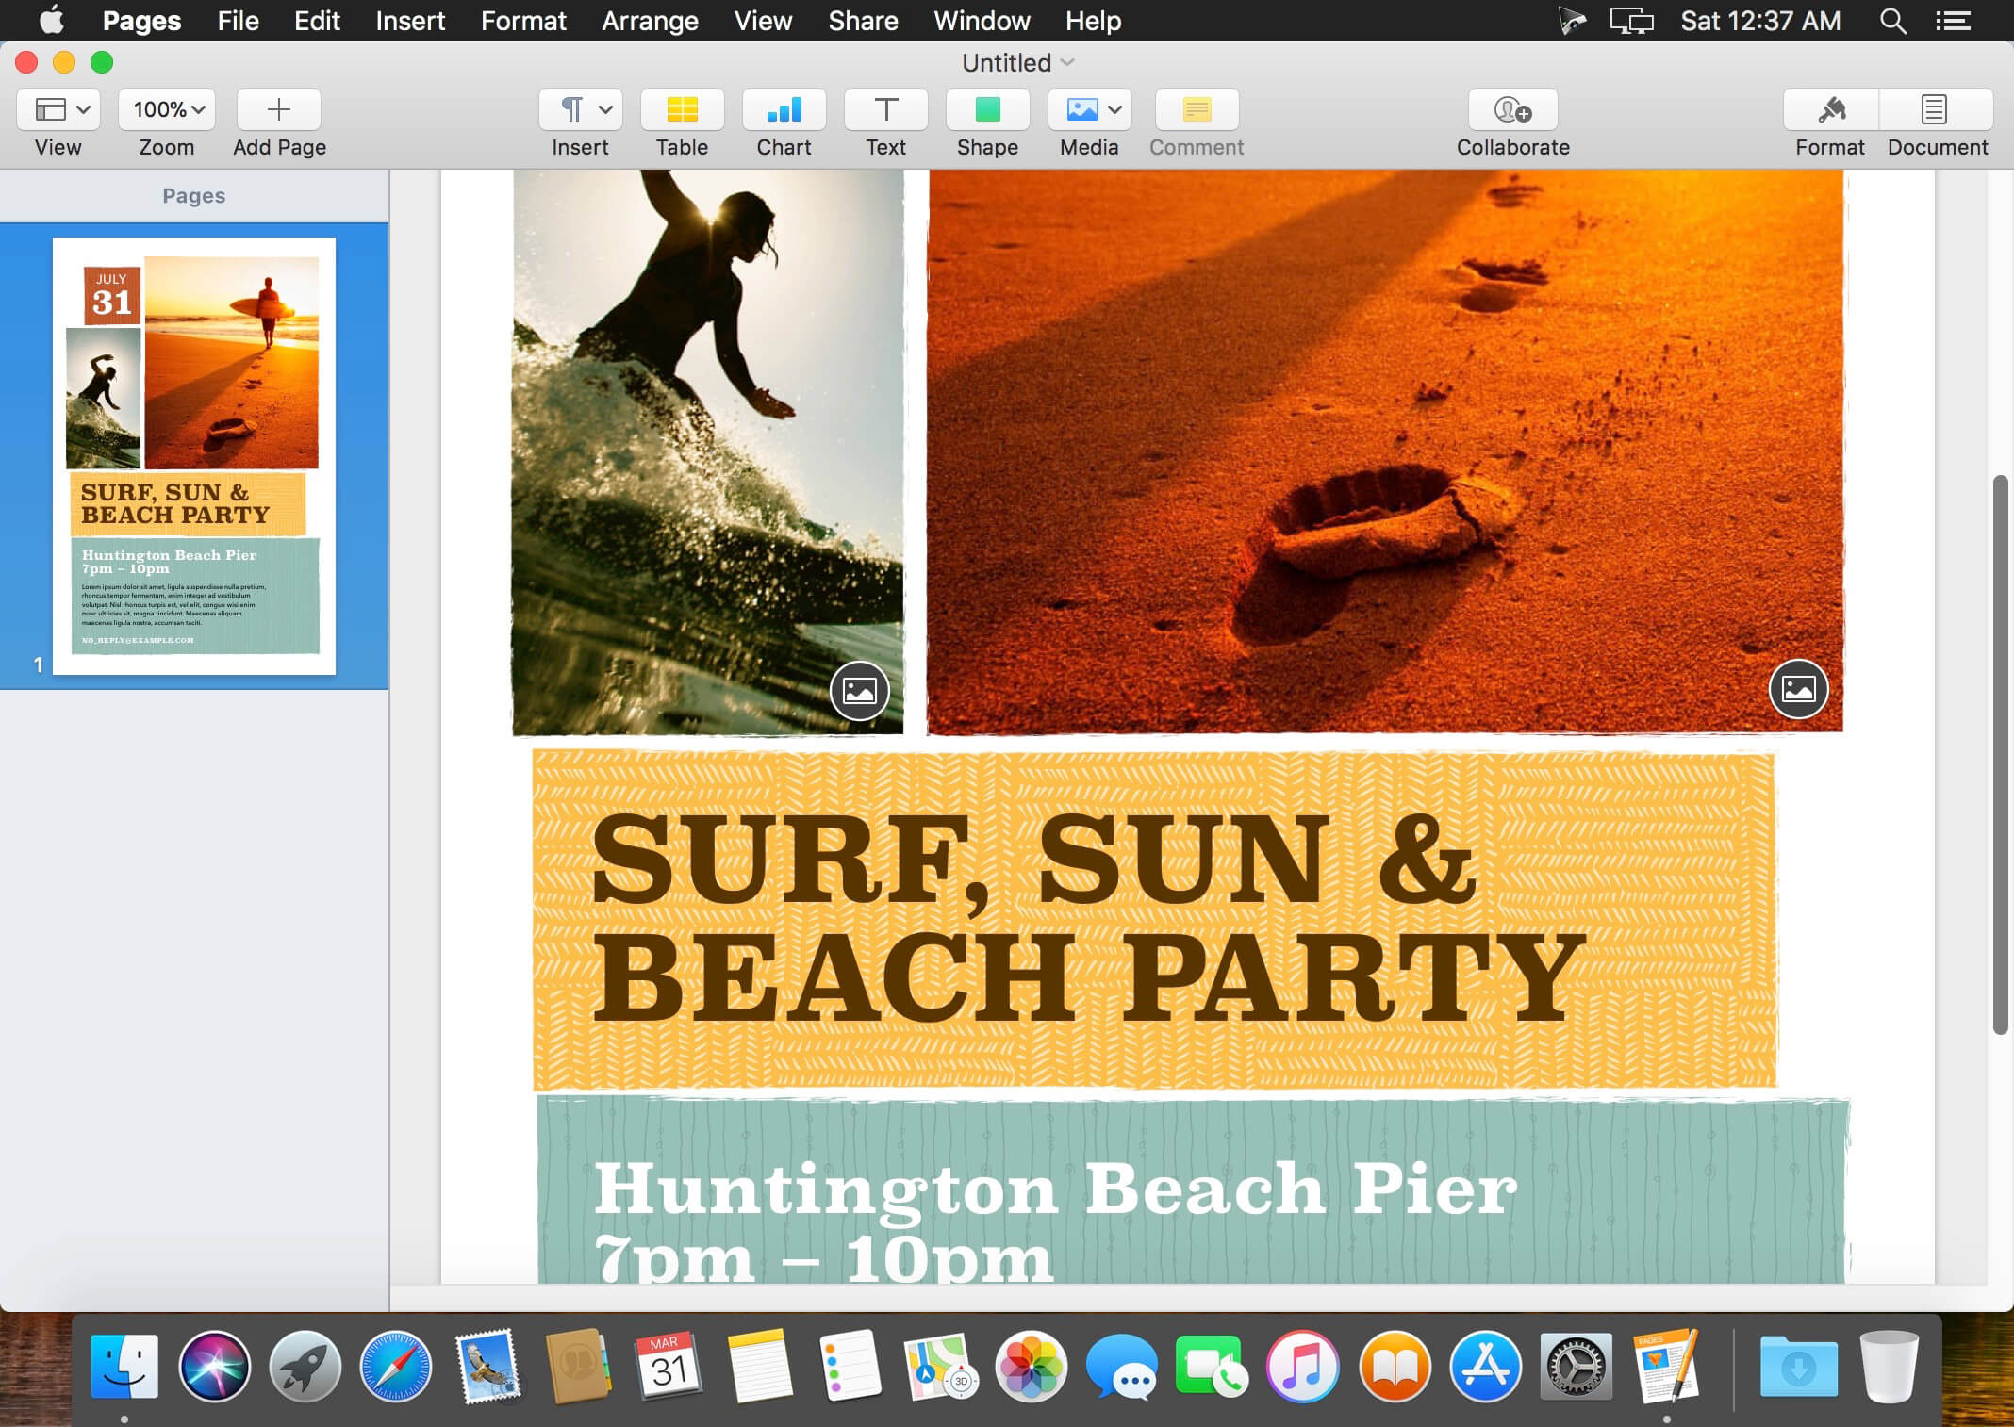Open the Edit menu
Viewport: 2014px width, 1427px height.
click(317, 21)
